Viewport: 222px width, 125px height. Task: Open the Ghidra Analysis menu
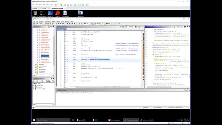coord(41,22)
